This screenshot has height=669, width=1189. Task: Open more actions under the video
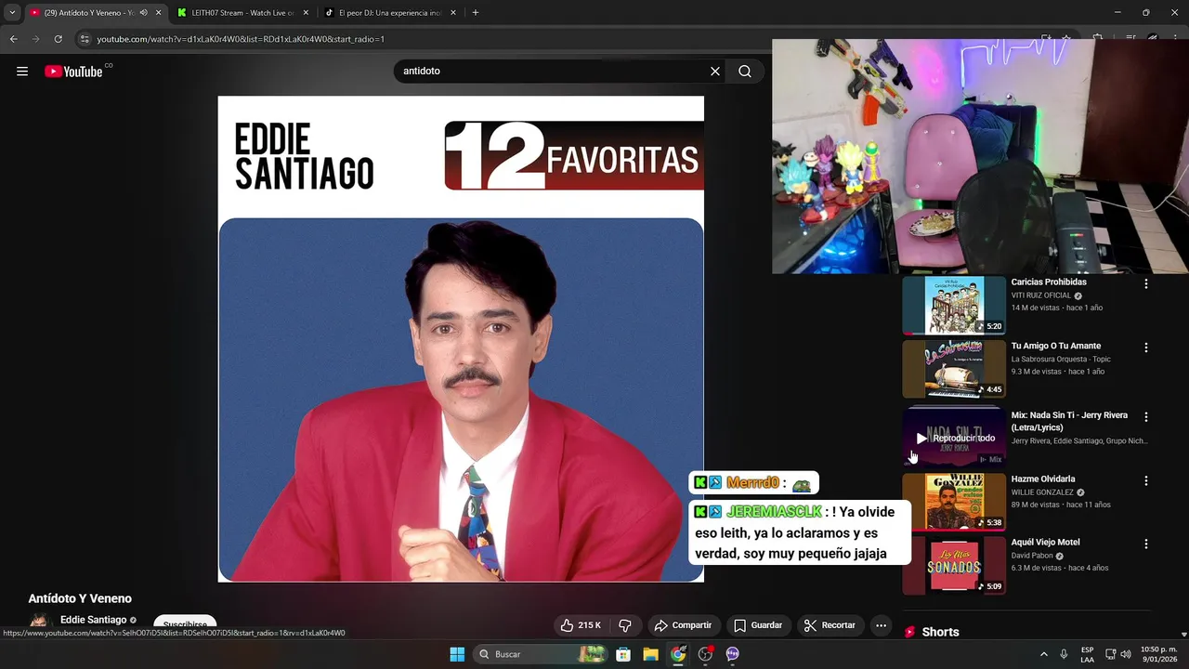pos(881,625)
